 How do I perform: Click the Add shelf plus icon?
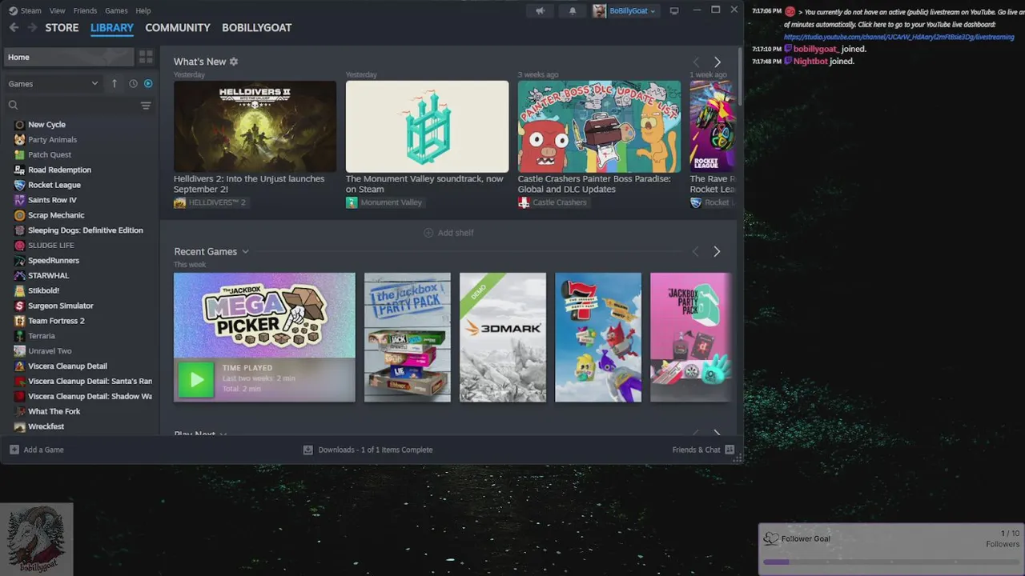click(428, 233)
